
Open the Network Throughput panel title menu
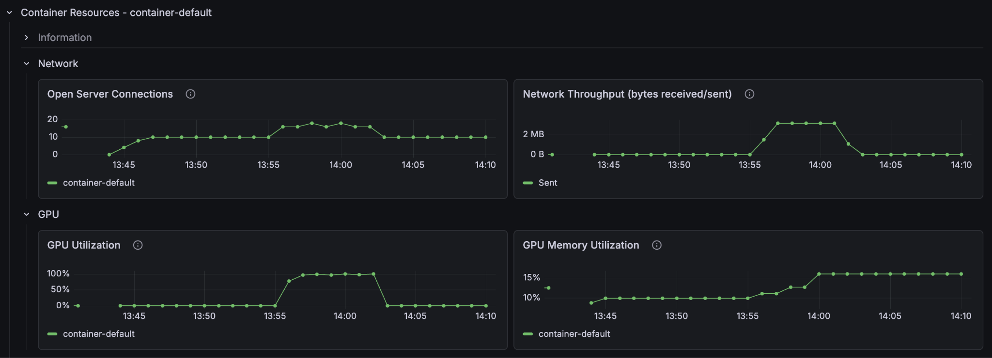tap(627, 94)
